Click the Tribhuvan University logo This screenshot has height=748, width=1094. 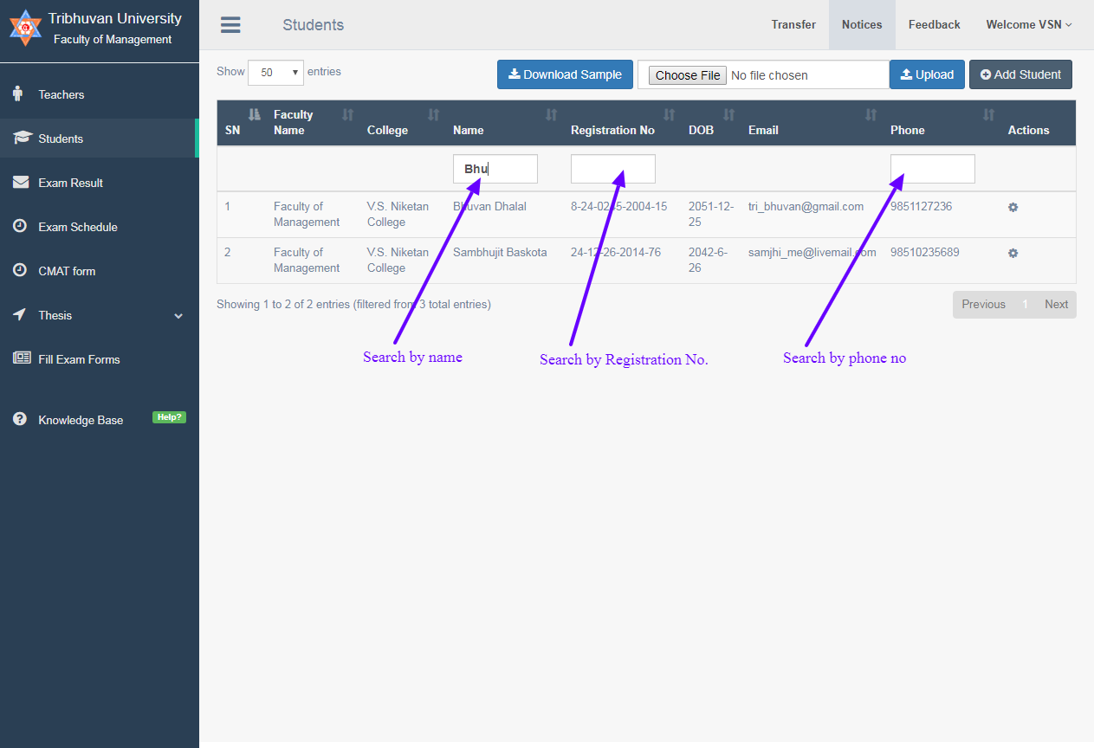pos(25,28)
